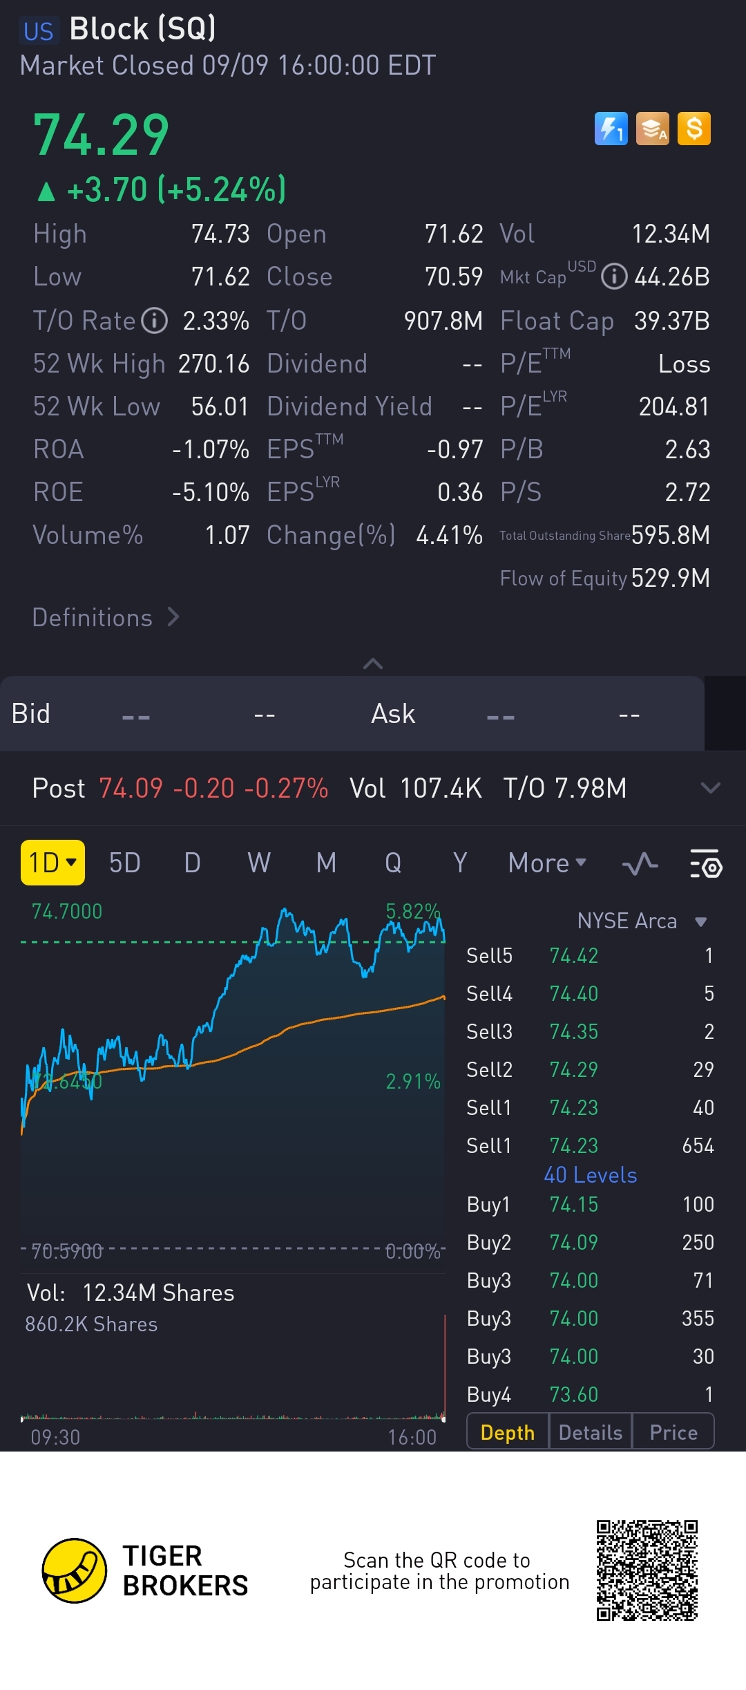This screenshot has width=746, height=1690.
Task: Switch order book to Depth view
Action: [508, 1433]
